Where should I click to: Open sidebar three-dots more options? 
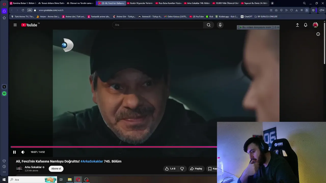4,172
